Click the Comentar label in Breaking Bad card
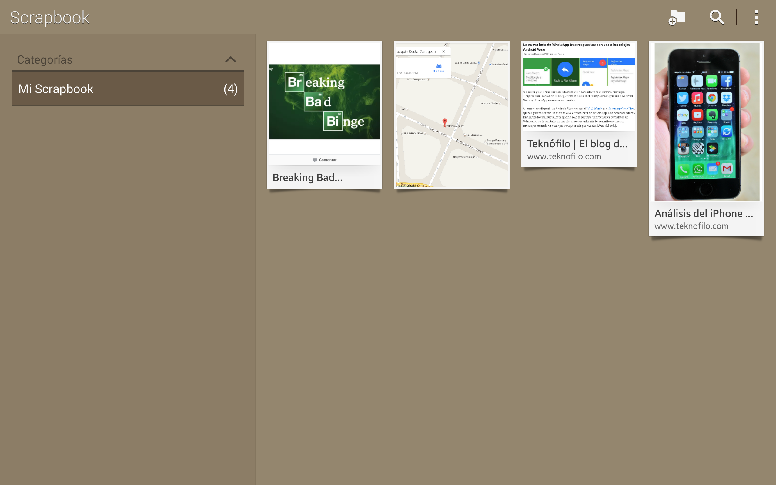Viewport: 776px width, 485px height. (325, 160)
